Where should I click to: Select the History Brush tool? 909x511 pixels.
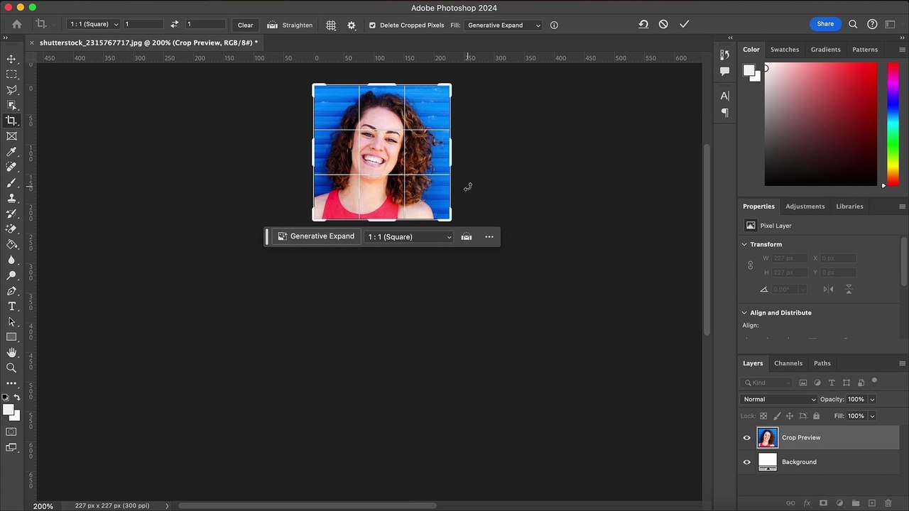[x=11, y=214]
